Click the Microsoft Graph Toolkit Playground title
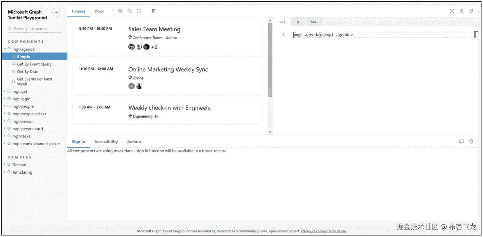483x237 pixels. click(27, 15)
